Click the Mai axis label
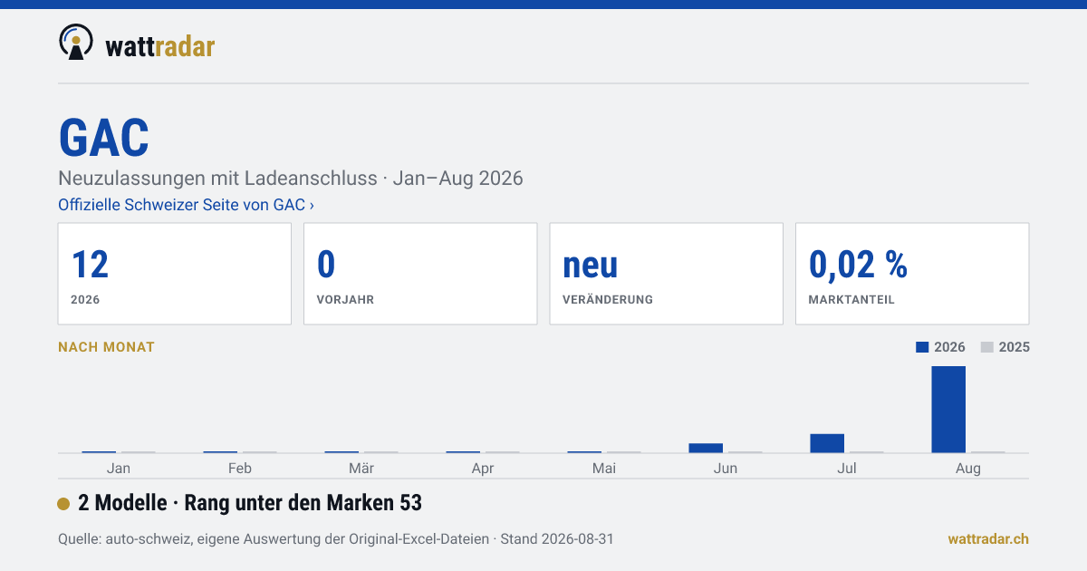Image resolution: width=1087 pixels, height=571 pixels. (x=604, y=469)
